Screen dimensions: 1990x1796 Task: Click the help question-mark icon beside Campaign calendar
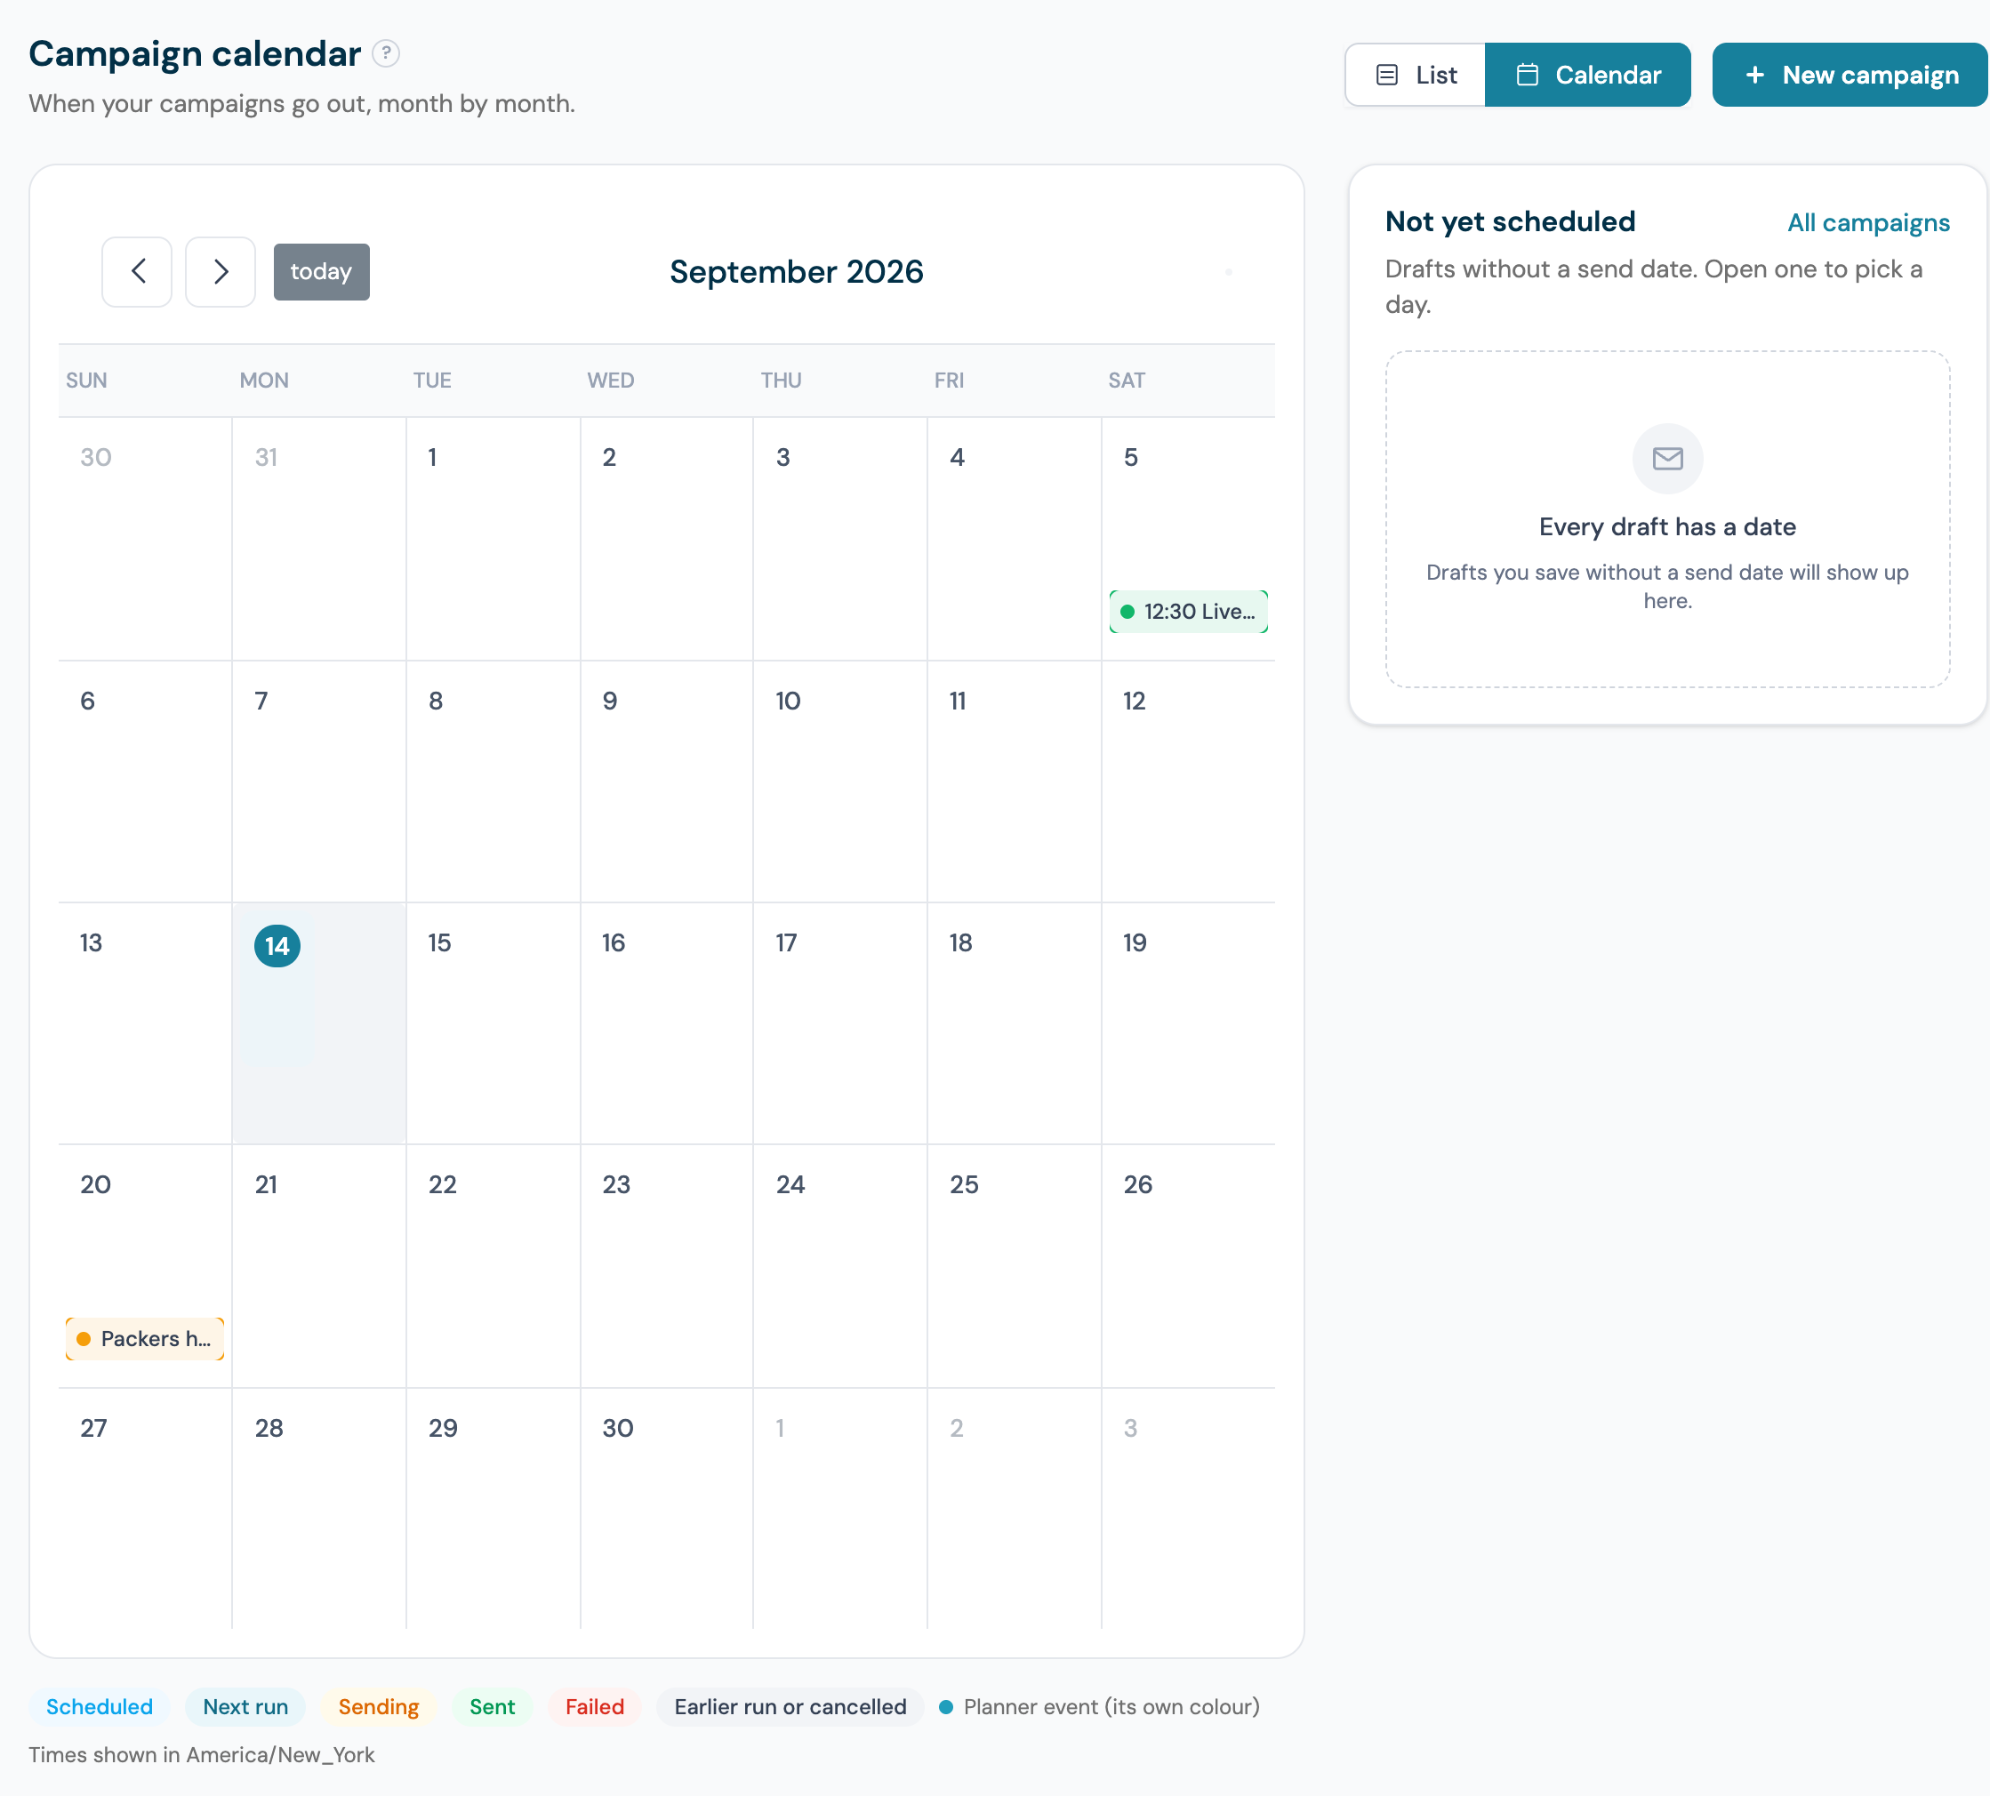click(386, 53)
